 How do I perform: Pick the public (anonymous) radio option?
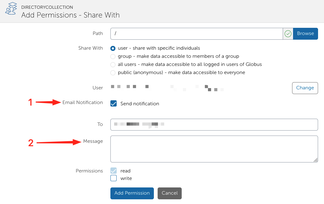[113, 73]
